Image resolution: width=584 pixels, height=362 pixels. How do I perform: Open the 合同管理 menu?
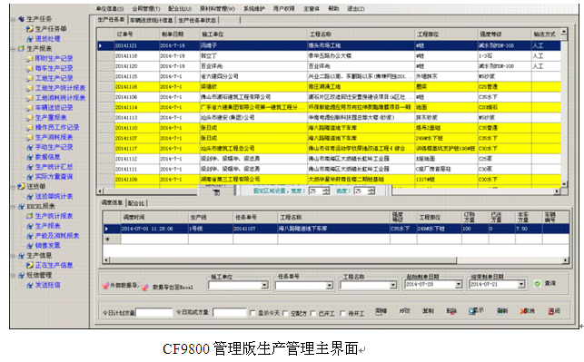coord(146,8)
